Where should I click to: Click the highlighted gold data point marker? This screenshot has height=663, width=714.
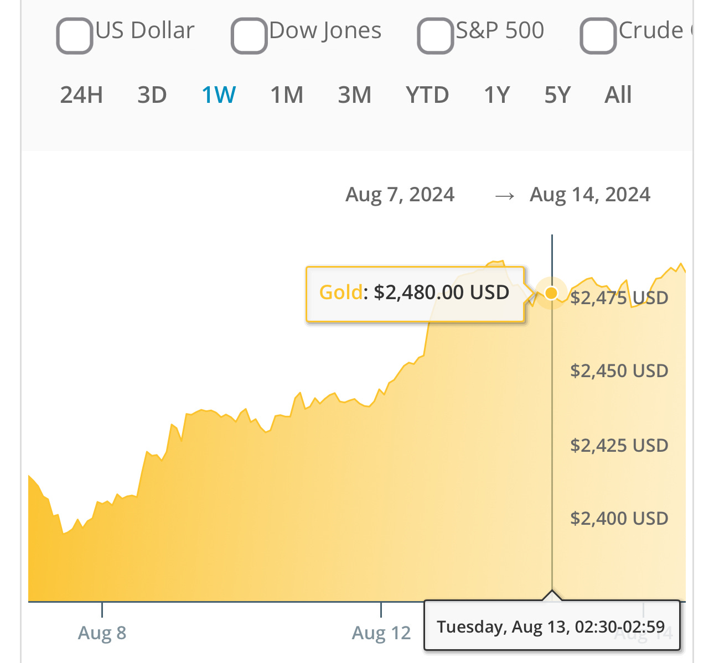[x=551, y=293]
